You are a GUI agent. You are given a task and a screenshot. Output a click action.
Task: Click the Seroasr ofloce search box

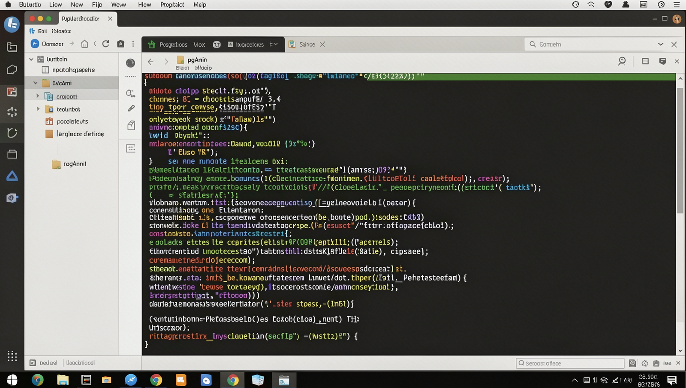pos(570,363)
